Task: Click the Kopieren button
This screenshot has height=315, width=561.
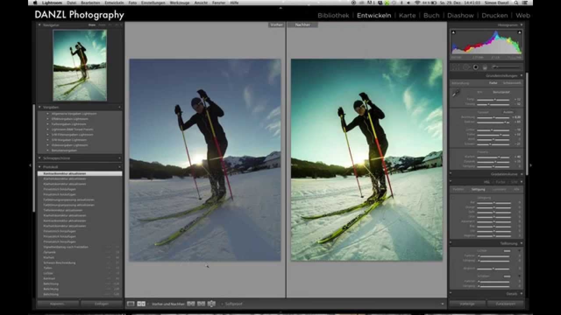Action: pos(58,304)
